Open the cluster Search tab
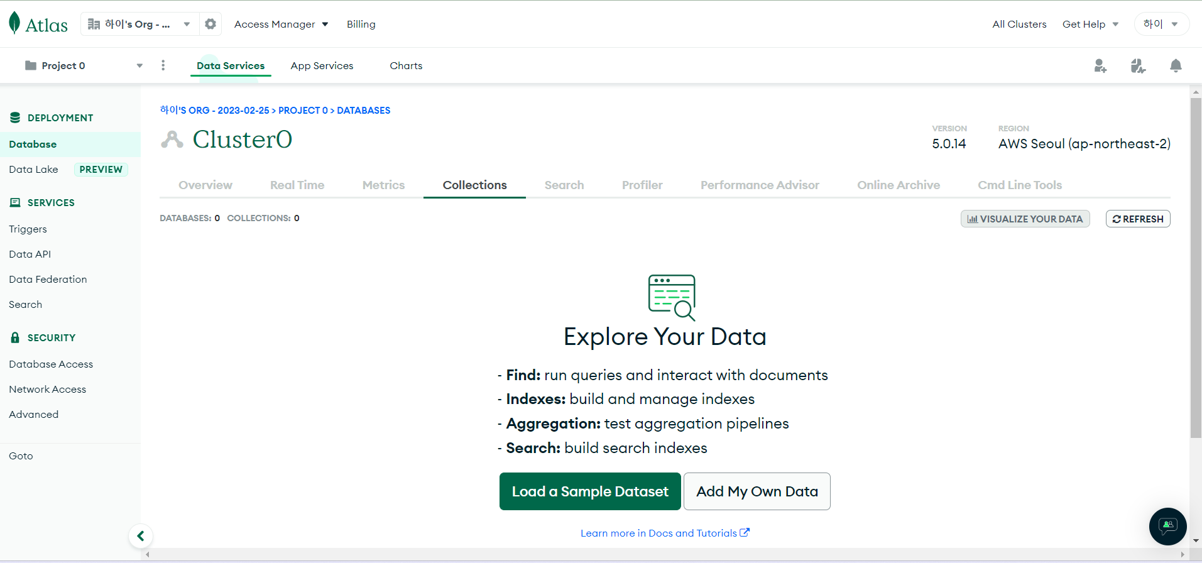Viewport: 1202px width, 563px height. [x=564, y=185]
